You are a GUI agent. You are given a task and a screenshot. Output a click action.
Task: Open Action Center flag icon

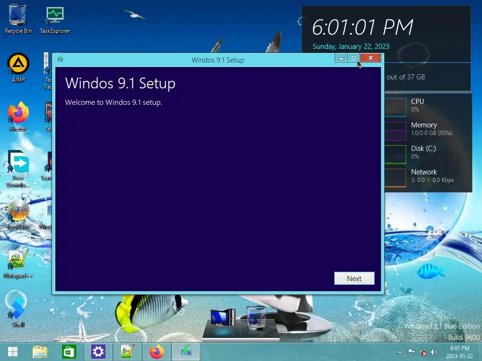point(411,352)
